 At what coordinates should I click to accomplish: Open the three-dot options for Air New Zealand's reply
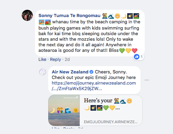pos(147,80)
